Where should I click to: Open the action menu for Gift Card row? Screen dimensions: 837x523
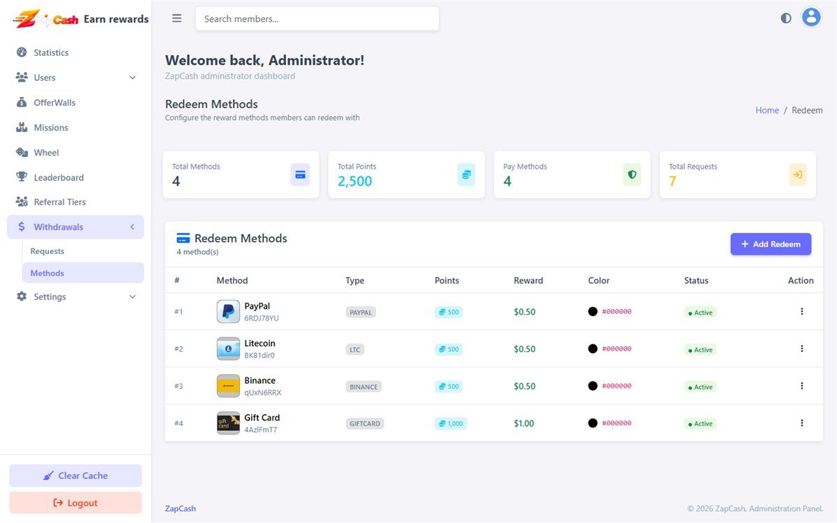[x=801, y=423]
